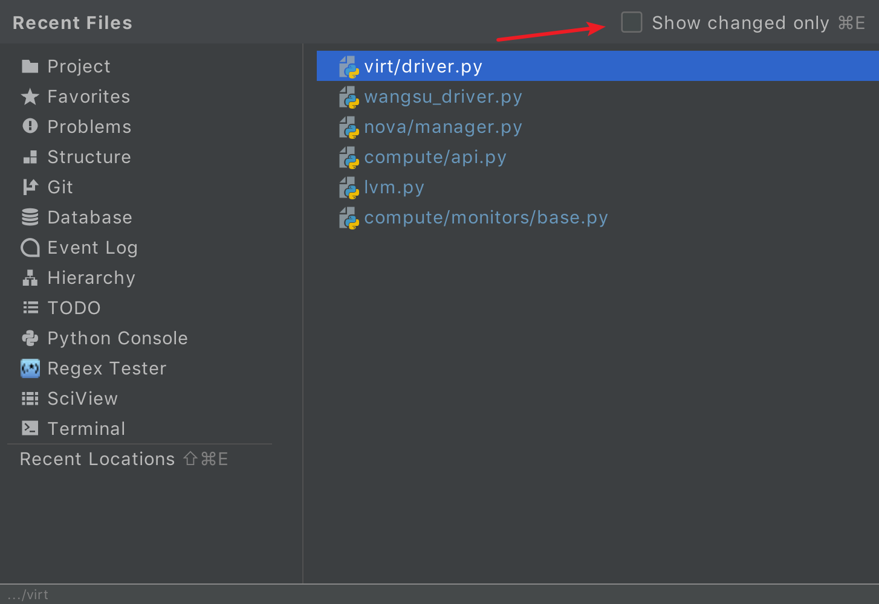Click the Project folder icon
Image resolution: width=879 pixels, height=604 pixels.
click(30, 66)
